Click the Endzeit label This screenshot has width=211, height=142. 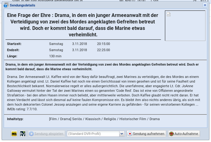13,50
